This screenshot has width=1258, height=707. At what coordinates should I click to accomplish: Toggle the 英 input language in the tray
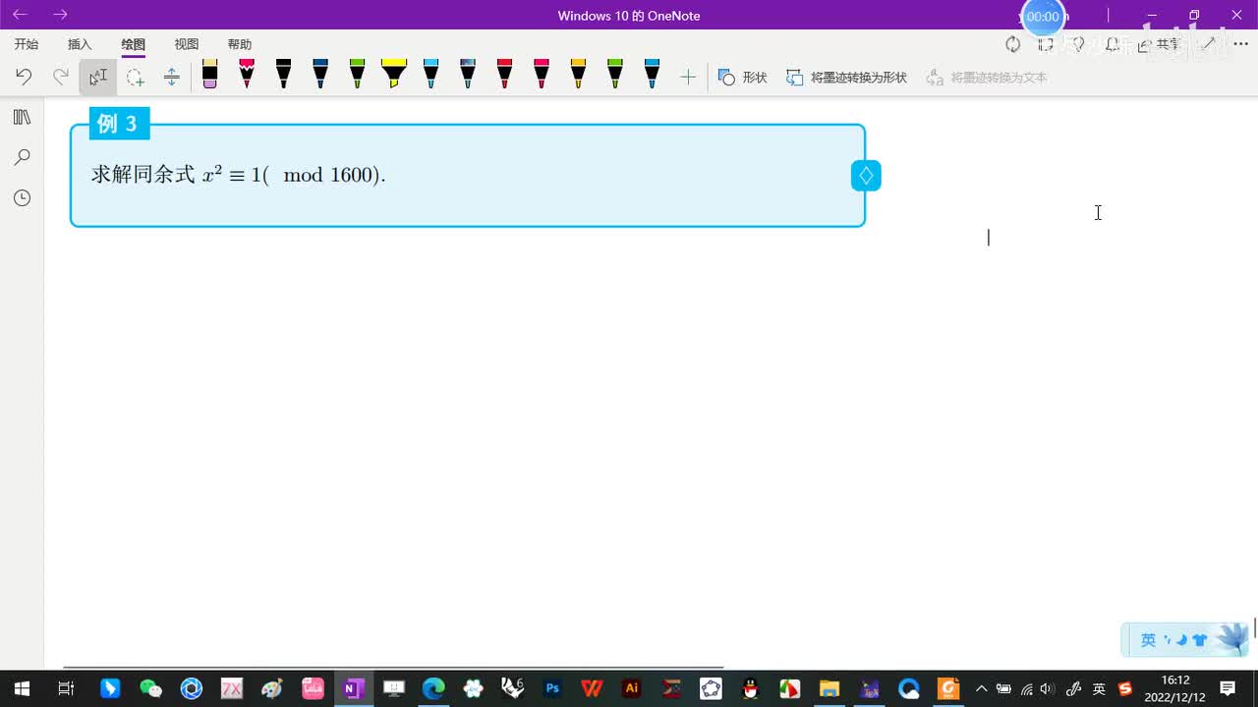click(x=1099, y=688)
